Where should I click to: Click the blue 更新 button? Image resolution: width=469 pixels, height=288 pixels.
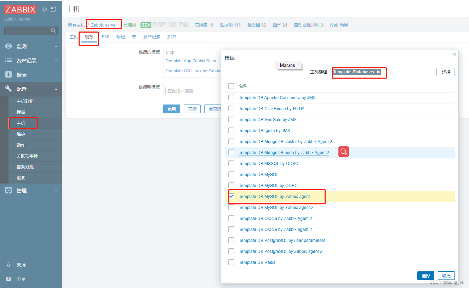172,109
